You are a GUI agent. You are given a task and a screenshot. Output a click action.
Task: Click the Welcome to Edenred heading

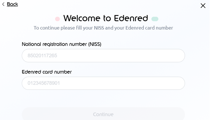pos(106,18)
